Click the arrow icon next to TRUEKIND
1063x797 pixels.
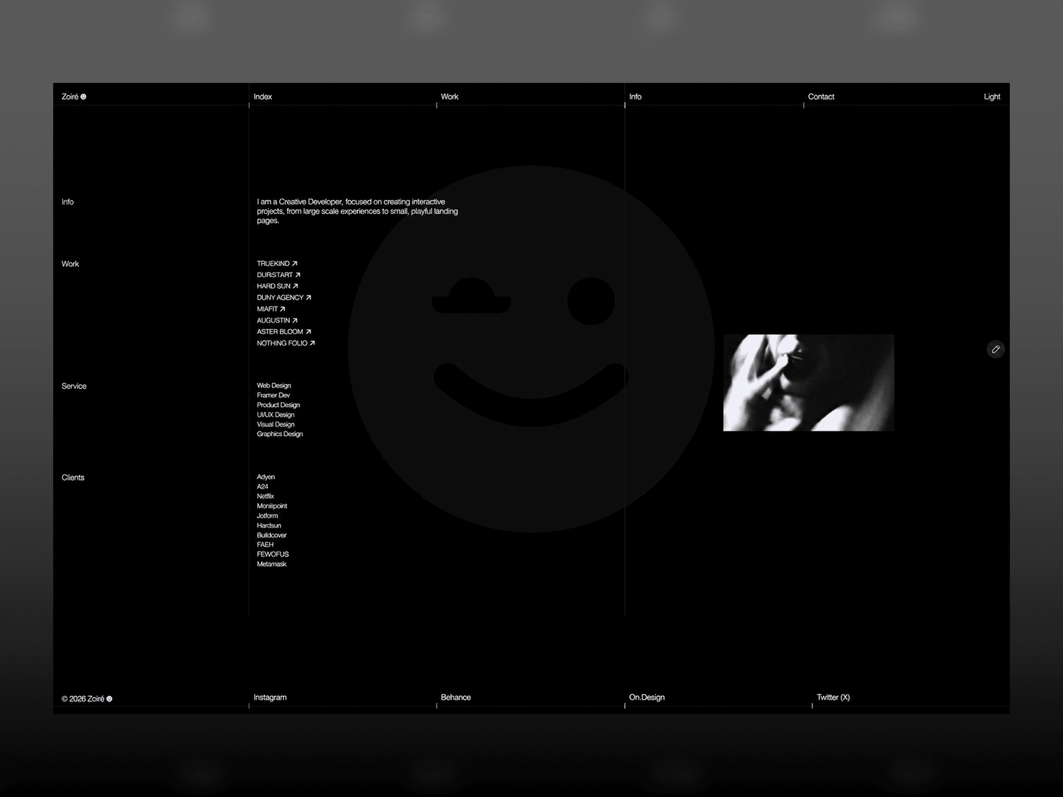point(294,264)
